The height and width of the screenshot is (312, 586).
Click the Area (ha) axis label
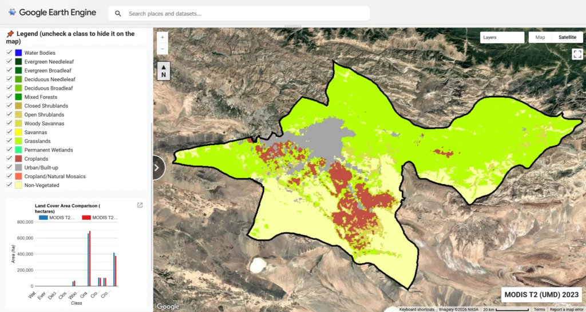tap(13, 254)
